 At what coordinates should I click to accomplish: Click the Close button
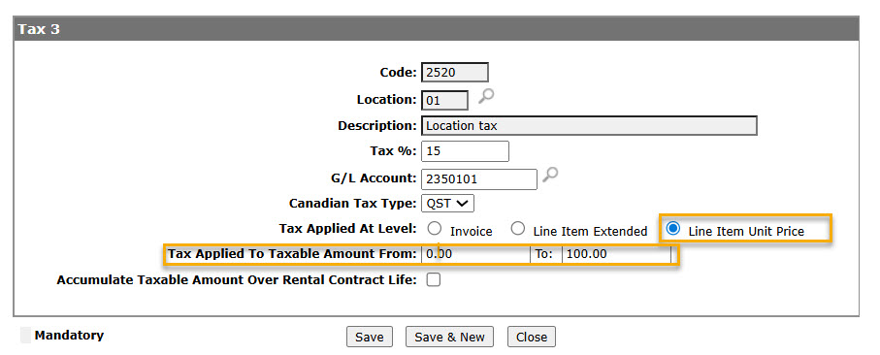532,337
